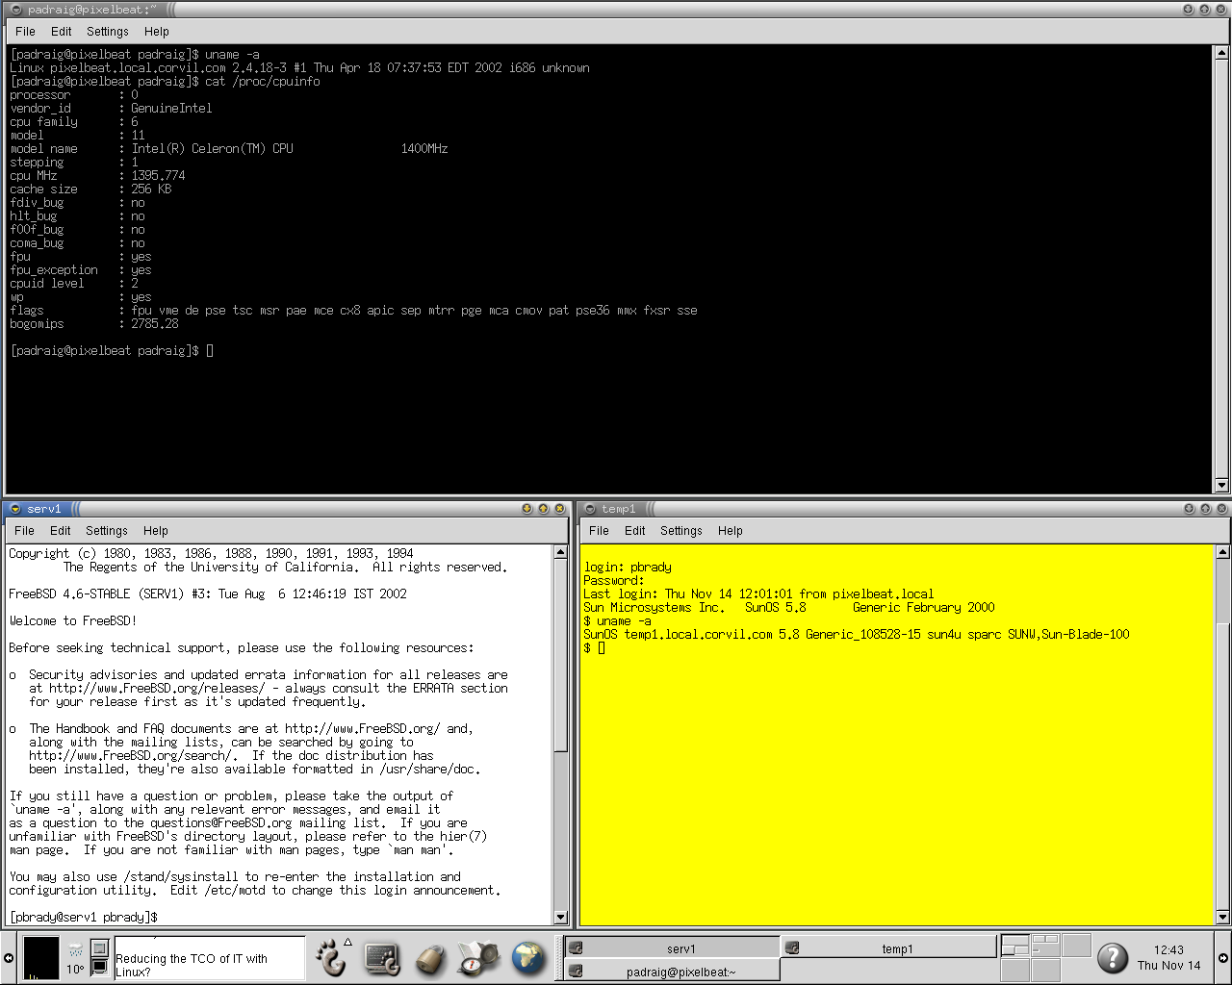
Task: Open Help menu in temp1 window
Action: tap(731, 531)
